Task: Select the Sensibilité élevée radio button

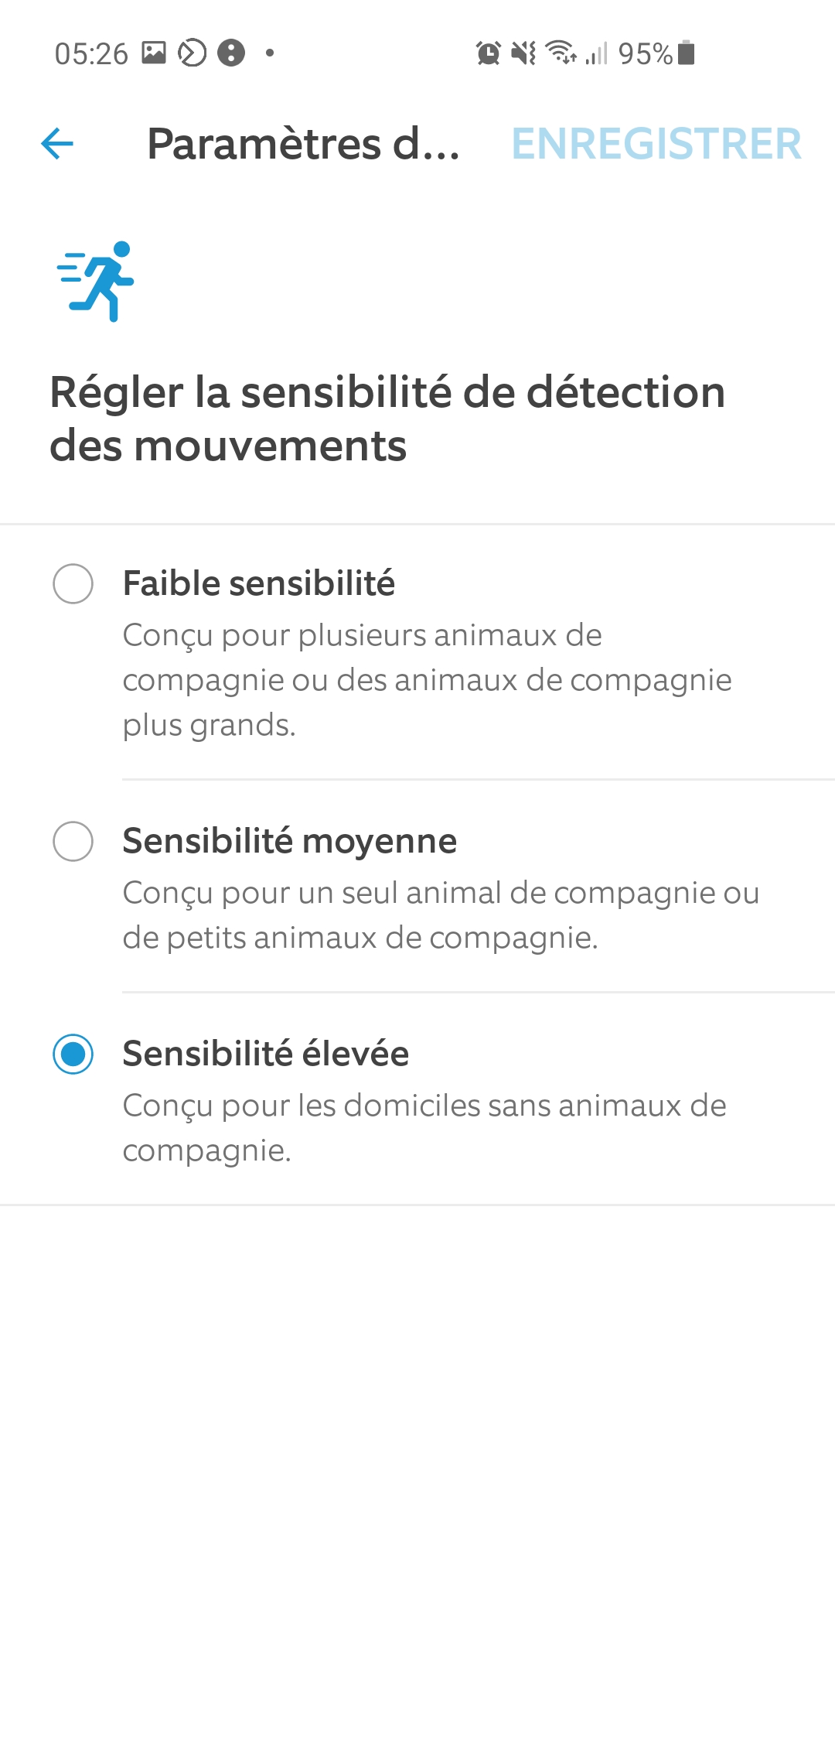Action: [x=73, y=1054]
